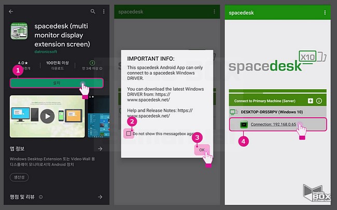Tap the app description text Windows Desktop Extension
The height and width of the screenshot is (210, 337).
pos(52,162)
